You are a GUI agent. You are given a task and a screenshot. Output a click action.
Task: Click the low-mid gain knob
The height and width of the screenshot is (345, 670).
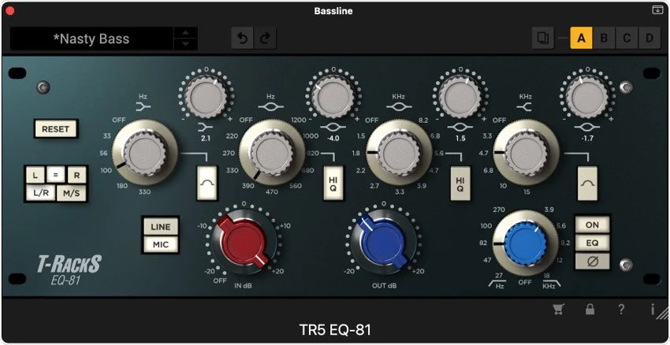(x=333, y=98)
